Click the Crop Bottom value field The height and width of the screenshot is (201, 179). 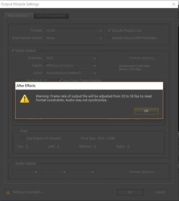(95, 147)
